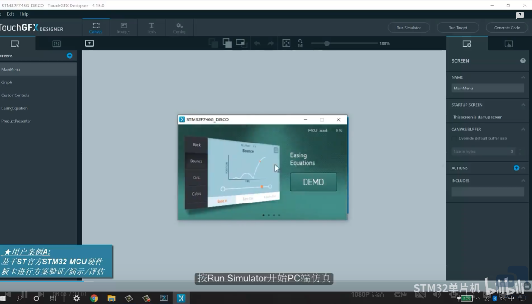This screenshot has height=304, width=532.
Task: Open the Edit menu
Action: (x=11, y=14)
